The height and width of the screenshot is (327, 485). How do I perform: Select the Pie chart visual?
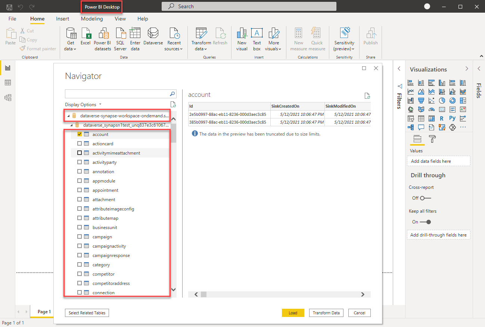coord(442,101)
